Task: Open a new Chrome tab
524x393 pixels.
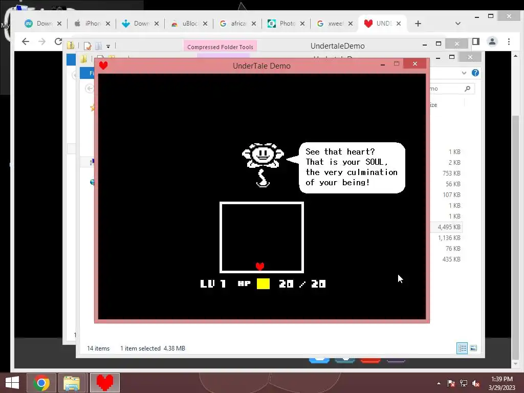Action: (418, 24)
